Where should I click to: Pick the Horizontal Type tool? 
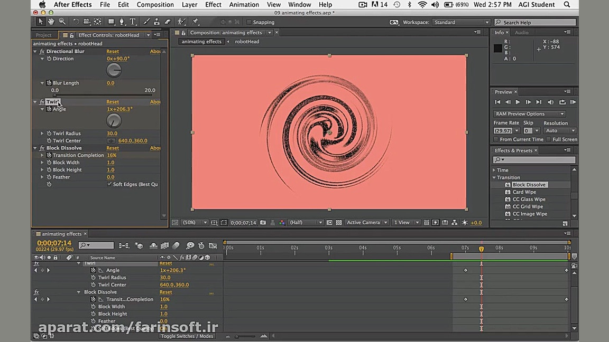click(133, 22)
